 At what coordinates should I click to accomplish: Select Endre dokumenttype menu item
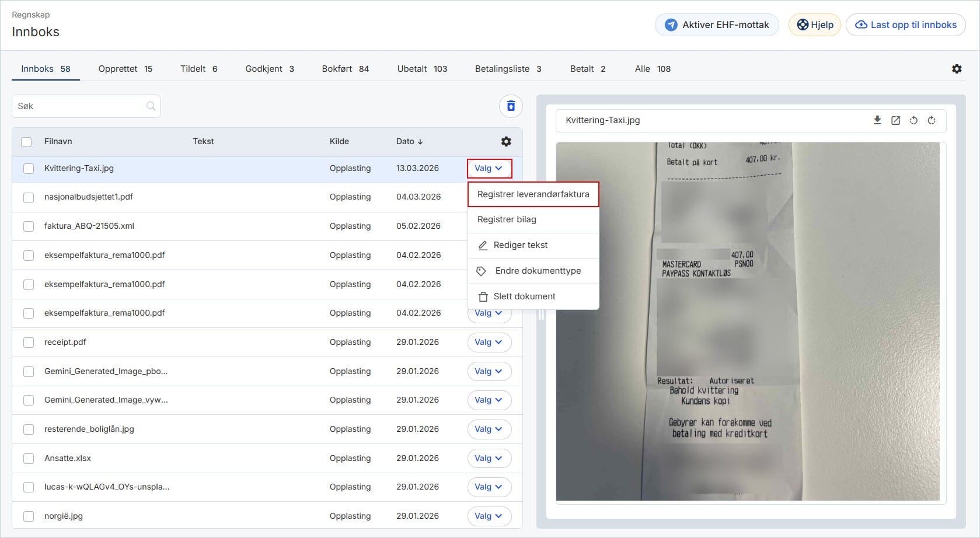(x=533, y=271)
